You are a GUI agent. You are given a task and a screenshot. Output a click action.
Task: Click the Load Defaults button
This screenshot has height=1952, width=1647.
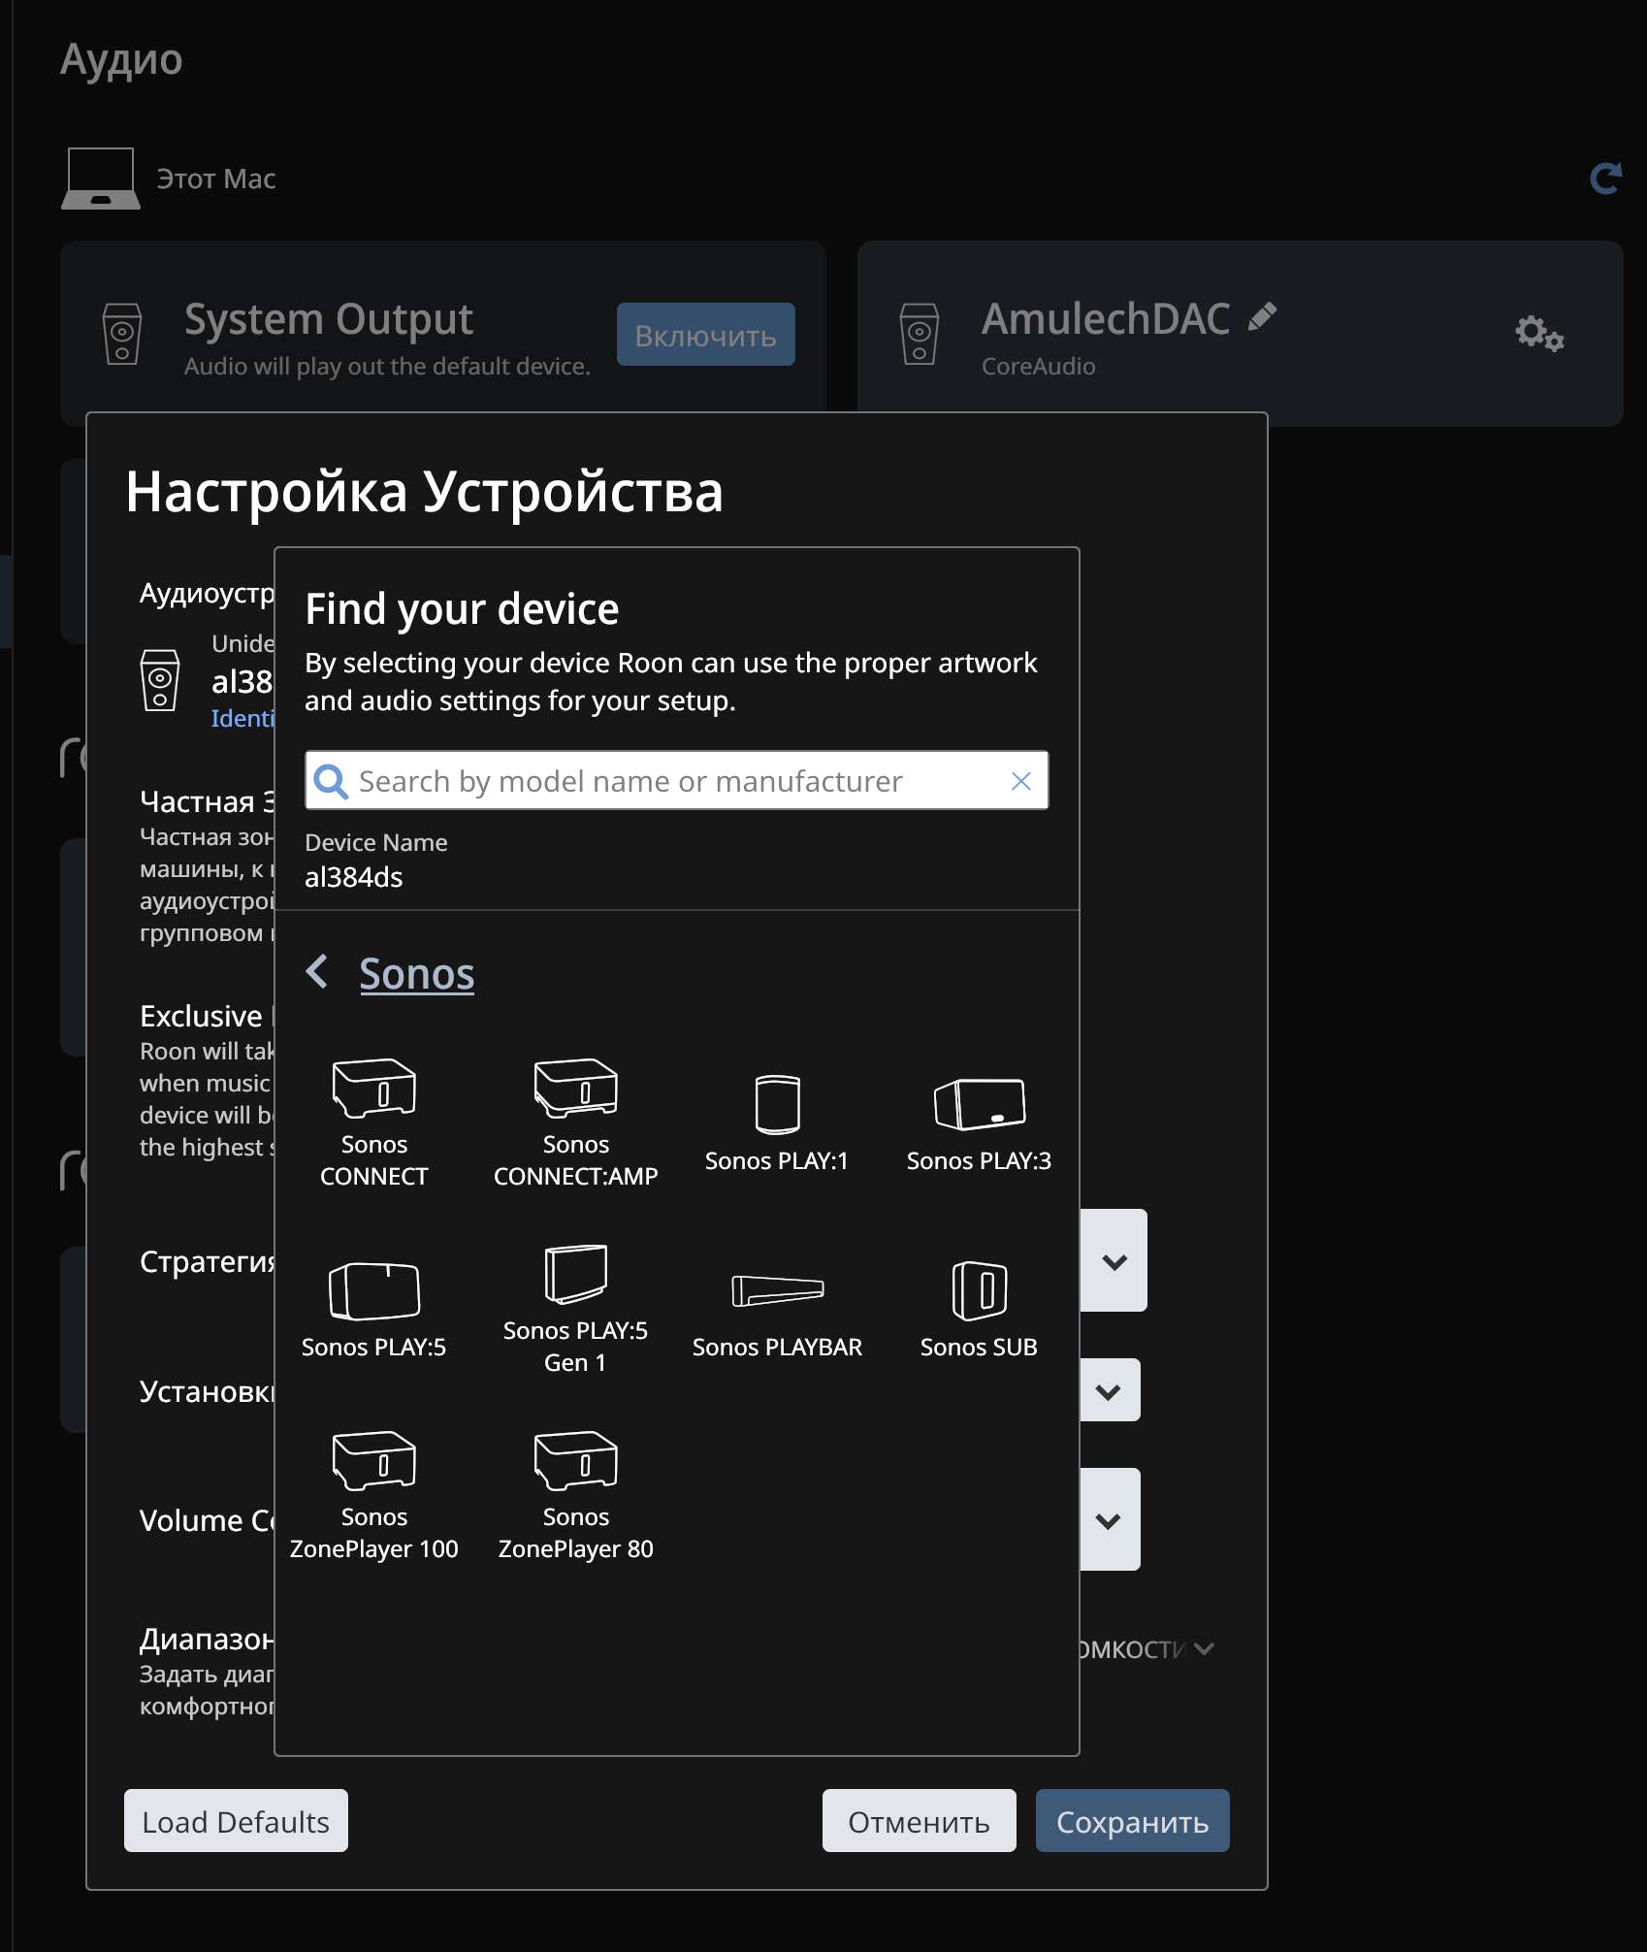tap(236, 1821)
